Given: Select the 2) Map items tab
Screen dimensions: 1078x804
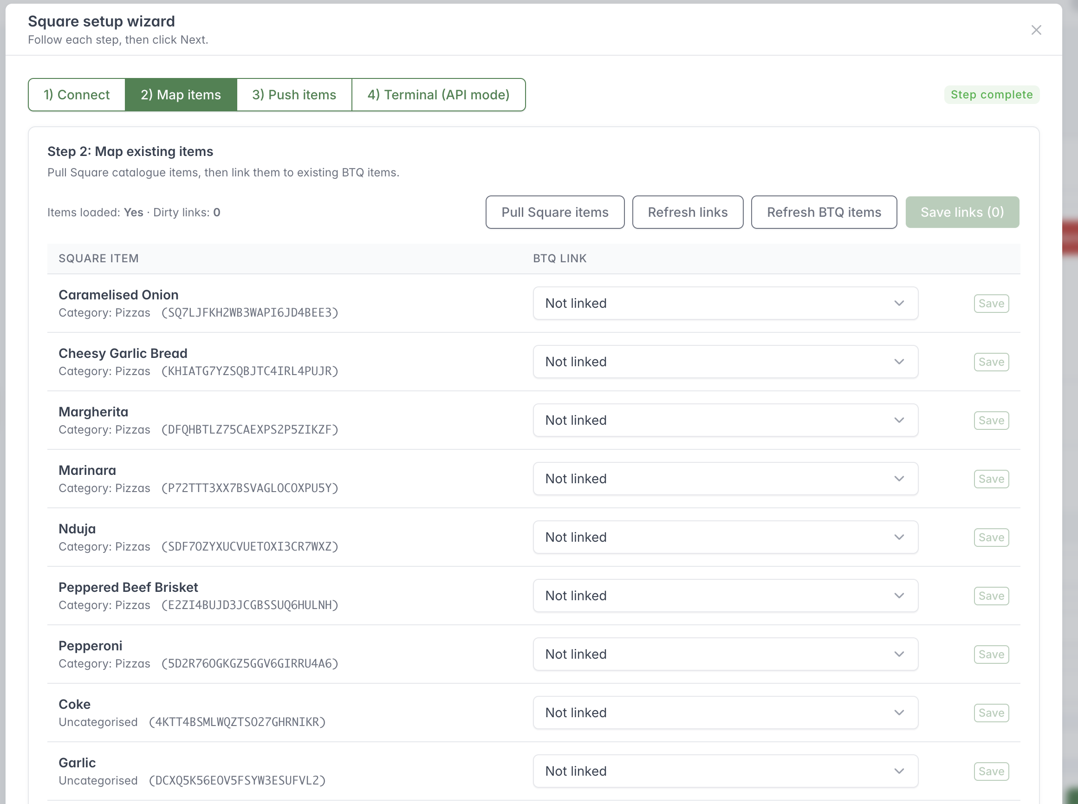Looking at the screenshot, I should tap(181, 94).
